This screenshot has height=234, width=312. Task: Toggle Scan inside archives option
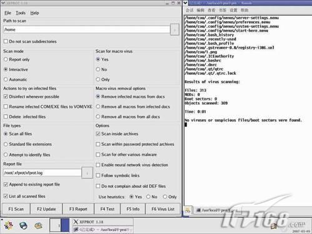point(98,134)
